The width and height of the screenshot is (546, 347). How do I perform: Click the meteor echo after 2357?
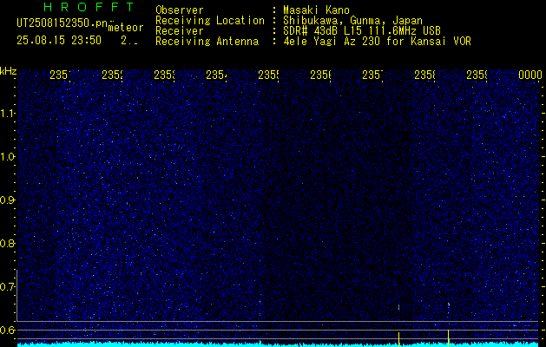pos(398,307)
